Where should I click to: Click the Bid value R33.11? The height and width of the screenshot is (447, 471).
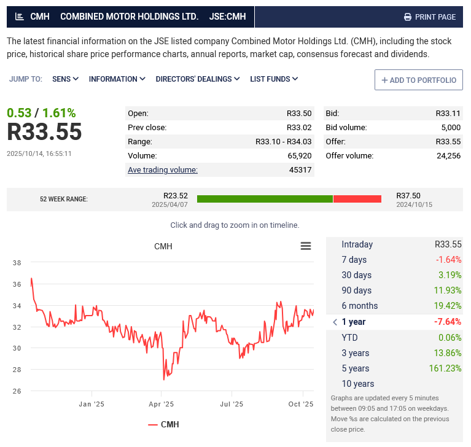[448, 113]
